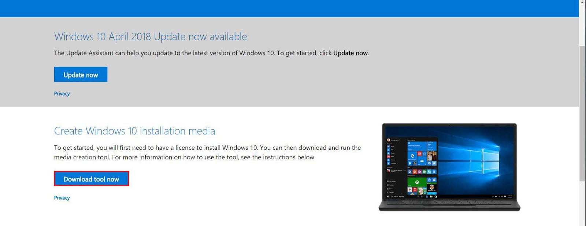Click the Update now button
This screenshot has width=586, height=226.
point(81,74)
